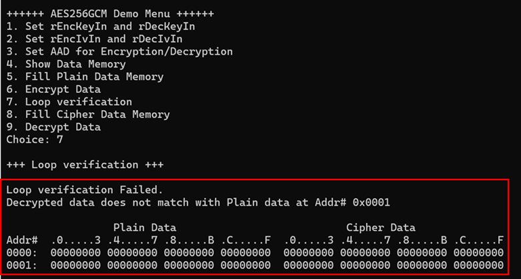
Task: Click the Decrypt Data menu entry
Action: 53,127
